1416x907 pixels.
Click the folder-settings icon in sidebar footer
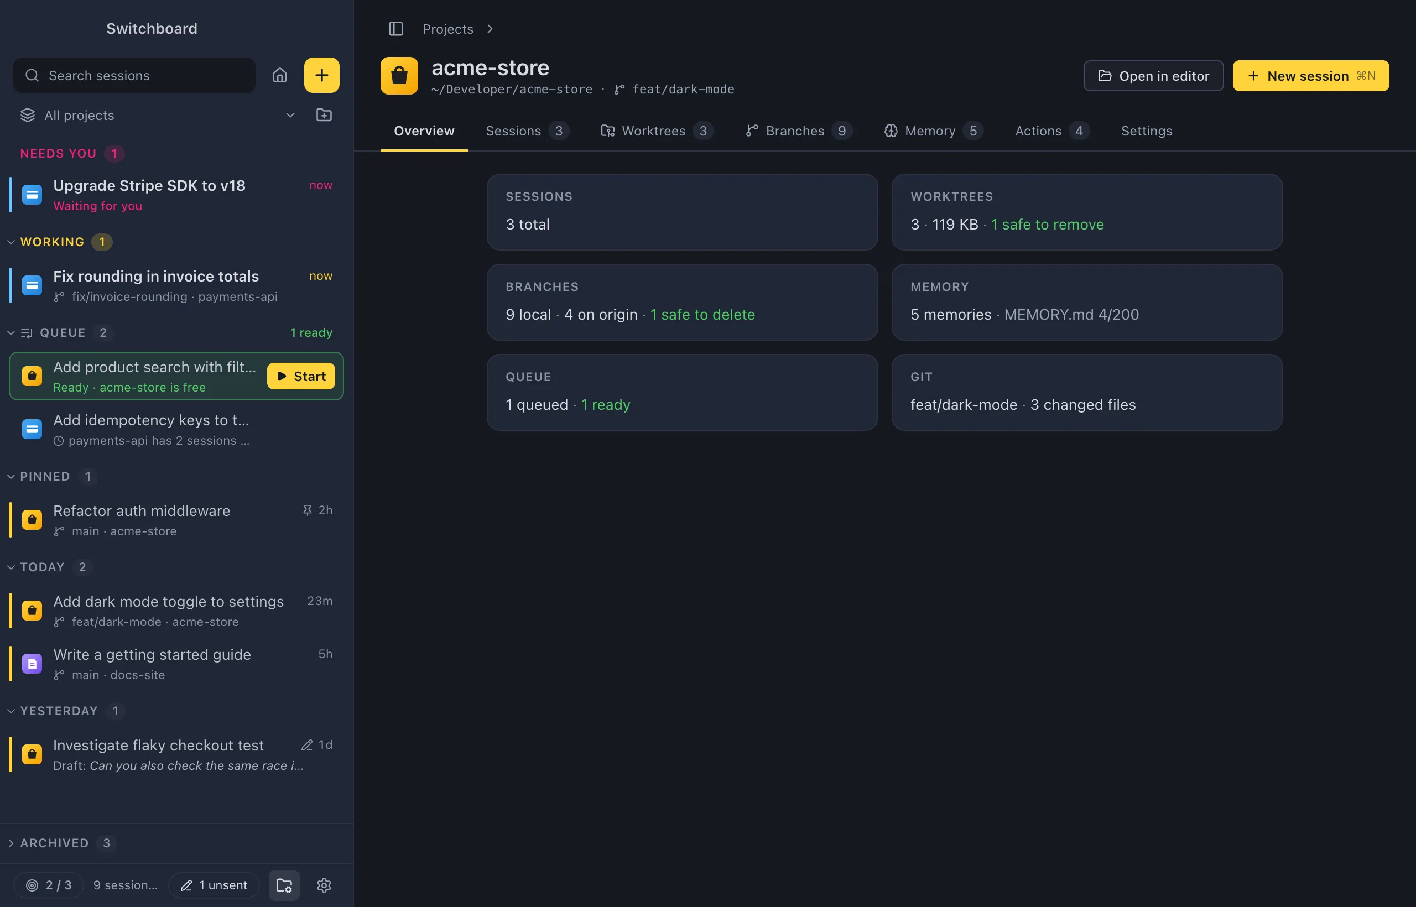(284, 885)
